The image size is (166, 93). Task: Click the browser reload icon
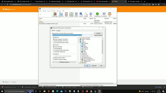tap(8, 5)
